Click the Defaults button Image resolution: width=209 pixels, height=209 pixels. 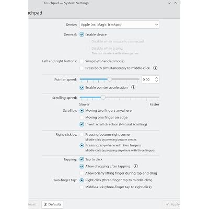[x=52, y=204]
